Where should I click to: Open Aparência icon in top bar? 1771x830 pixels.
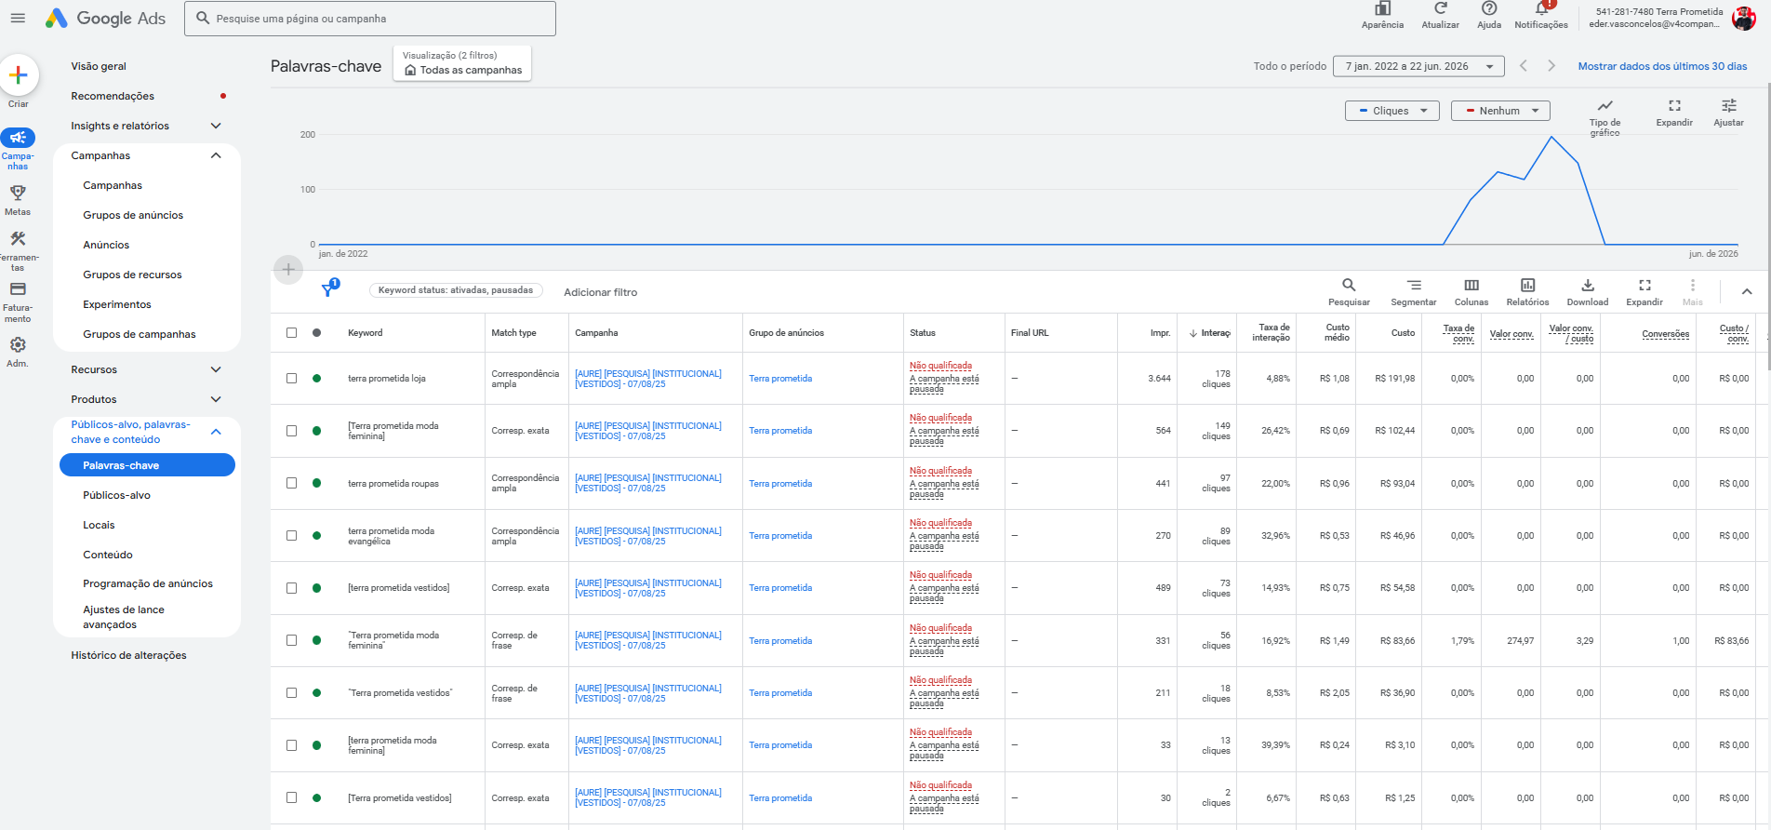pyautogui.click(x=1382, y=9)
